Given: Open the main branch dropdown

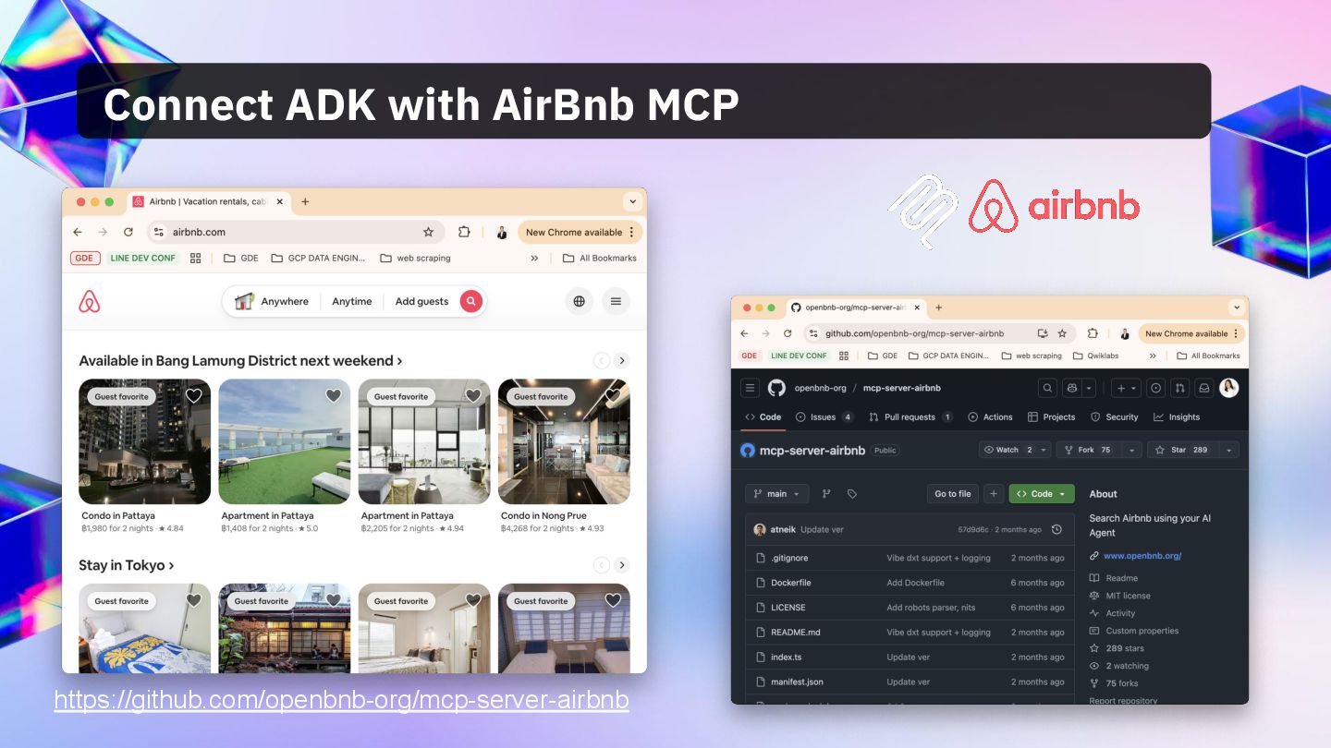Looking at the screenshot, I should 776,494.
